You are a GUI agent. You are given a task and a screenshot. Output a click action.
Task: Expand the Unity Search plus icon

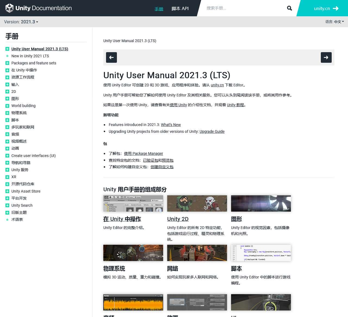point(7,205)
